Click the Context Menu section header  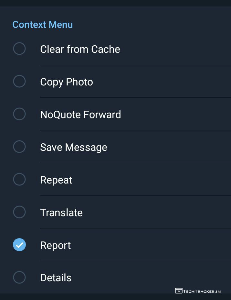42,25
